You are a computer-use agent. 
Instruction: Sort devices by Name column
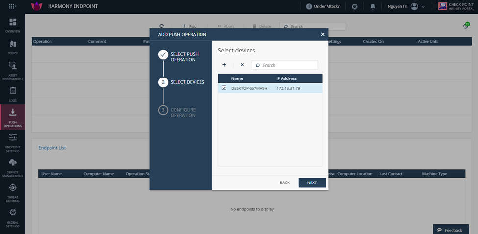[237, 78]
